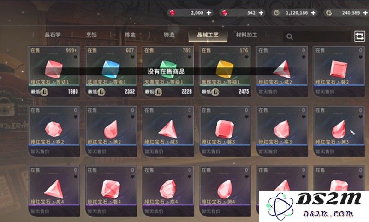Mark 绯红宝石·威4 as a favorite
The height and width of the screenshot is (222, 369).
pyautogui.click(x=76, y=177)
